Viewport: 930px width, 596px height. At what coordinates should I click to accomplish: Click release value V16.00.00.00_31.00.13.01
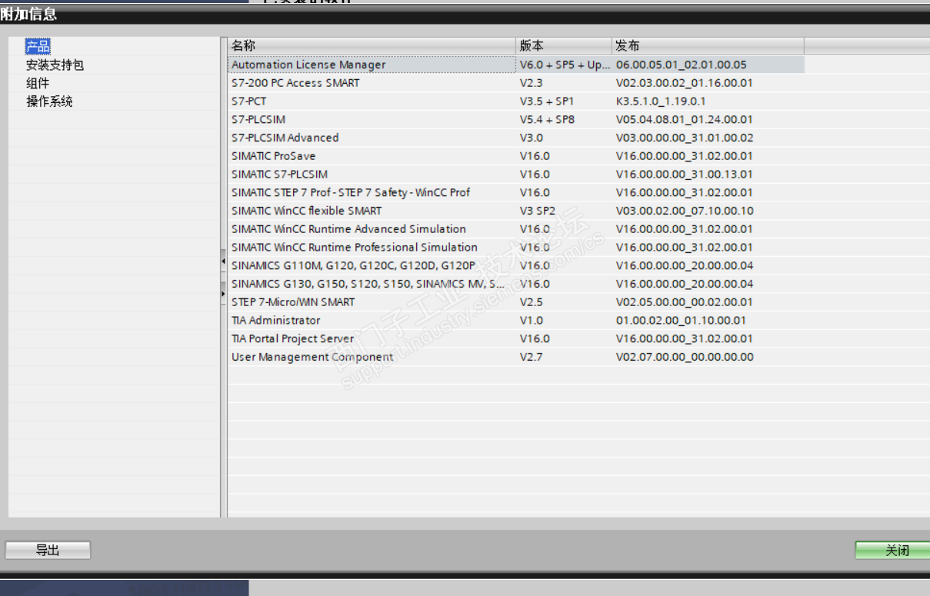coord(685,175)
